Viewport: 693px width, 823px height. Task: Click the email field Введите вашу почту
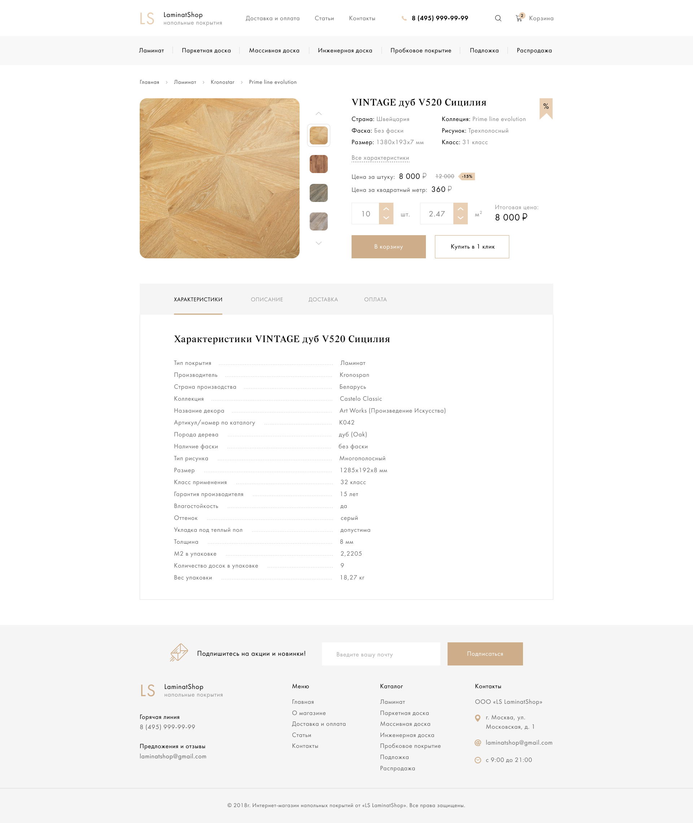[x=380, y=654]
